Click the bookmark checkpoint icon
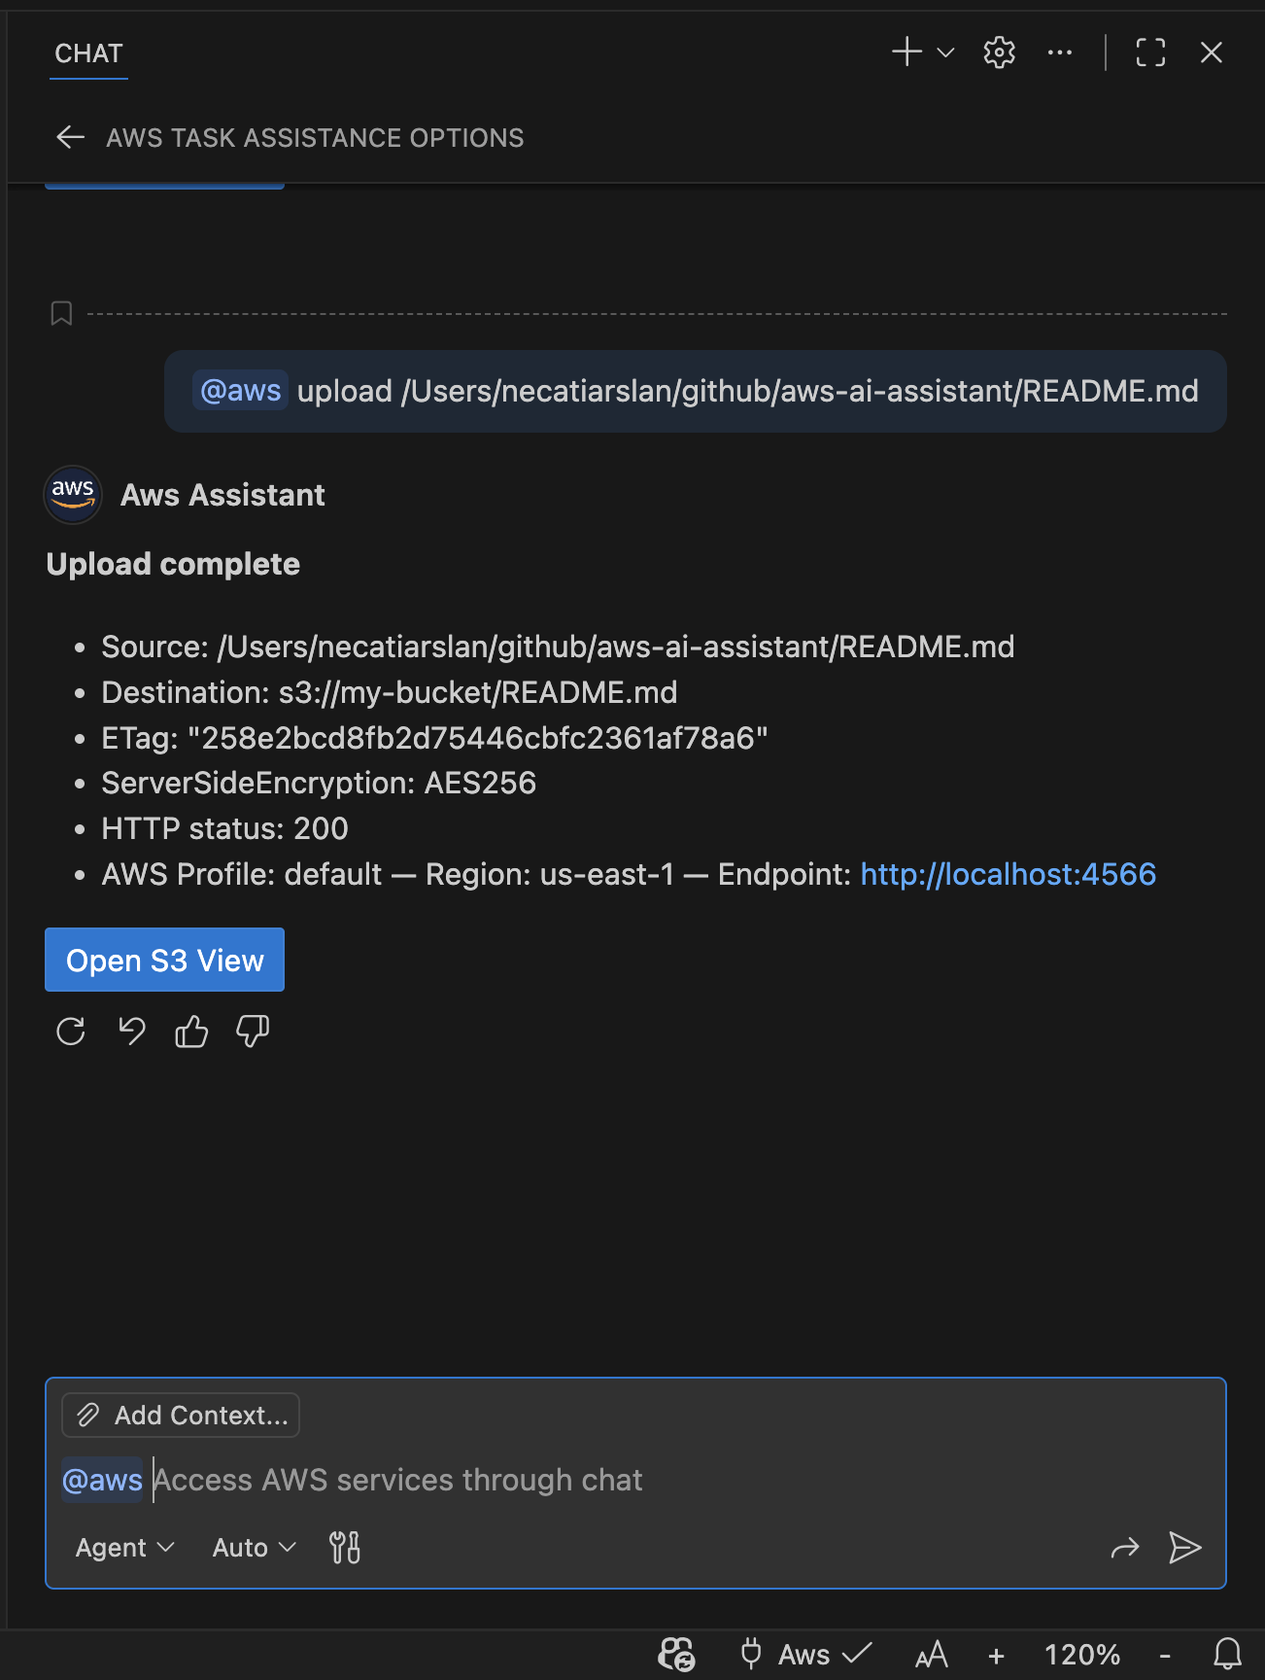This screenshot has height=1680, width=1265. (61, 313)
